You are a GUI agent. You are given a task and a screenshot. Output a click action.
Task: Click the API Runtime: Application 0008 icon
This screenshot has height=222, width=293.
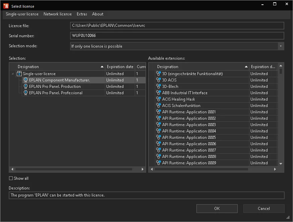pos(159,156)
